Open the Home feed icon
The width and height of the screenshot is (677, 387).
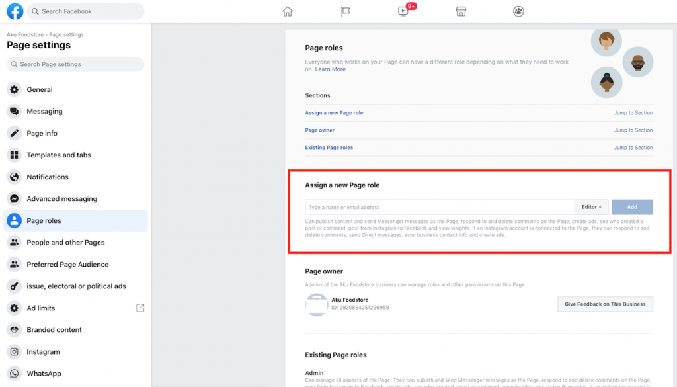tap(288, 11)
